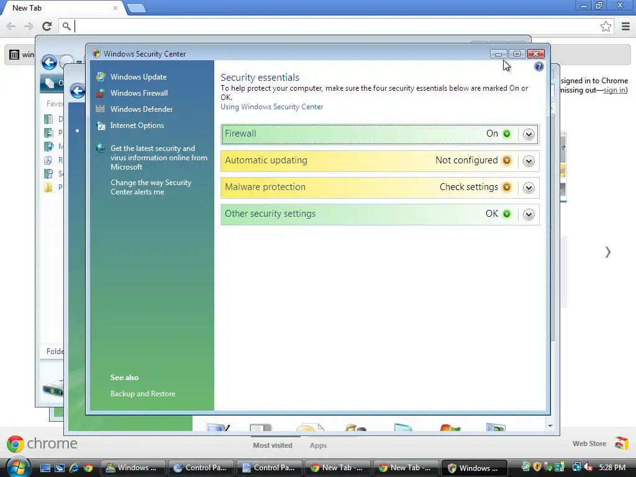636x477 pixels.
Task: Open Backup and Restore link
Action: click(x=143, y=393)
